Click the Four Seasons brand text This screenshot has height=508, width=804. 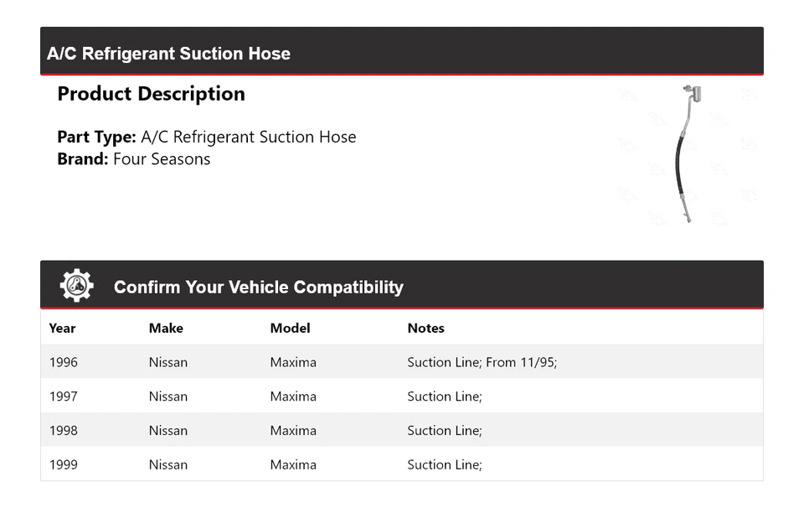pos(162,159)
